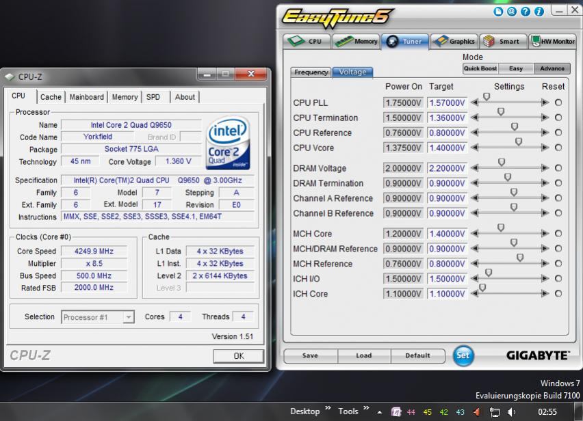Viewport: 583px width, 421px height.
Task: Click the MCH Reference slider handle
Action: point(520,258)
